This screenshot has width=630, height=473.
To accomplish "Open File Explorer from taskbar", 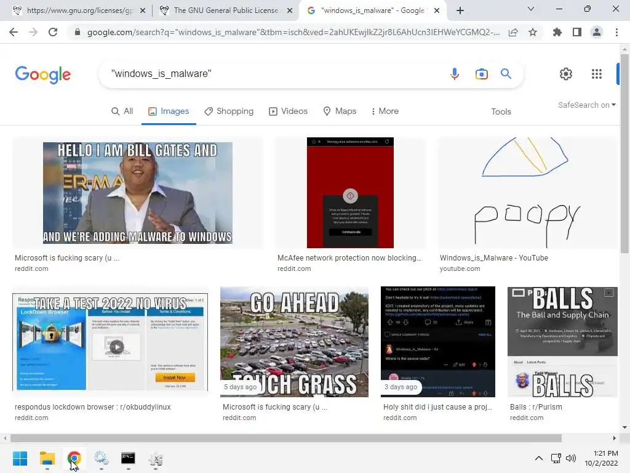I will pos(47,458).
